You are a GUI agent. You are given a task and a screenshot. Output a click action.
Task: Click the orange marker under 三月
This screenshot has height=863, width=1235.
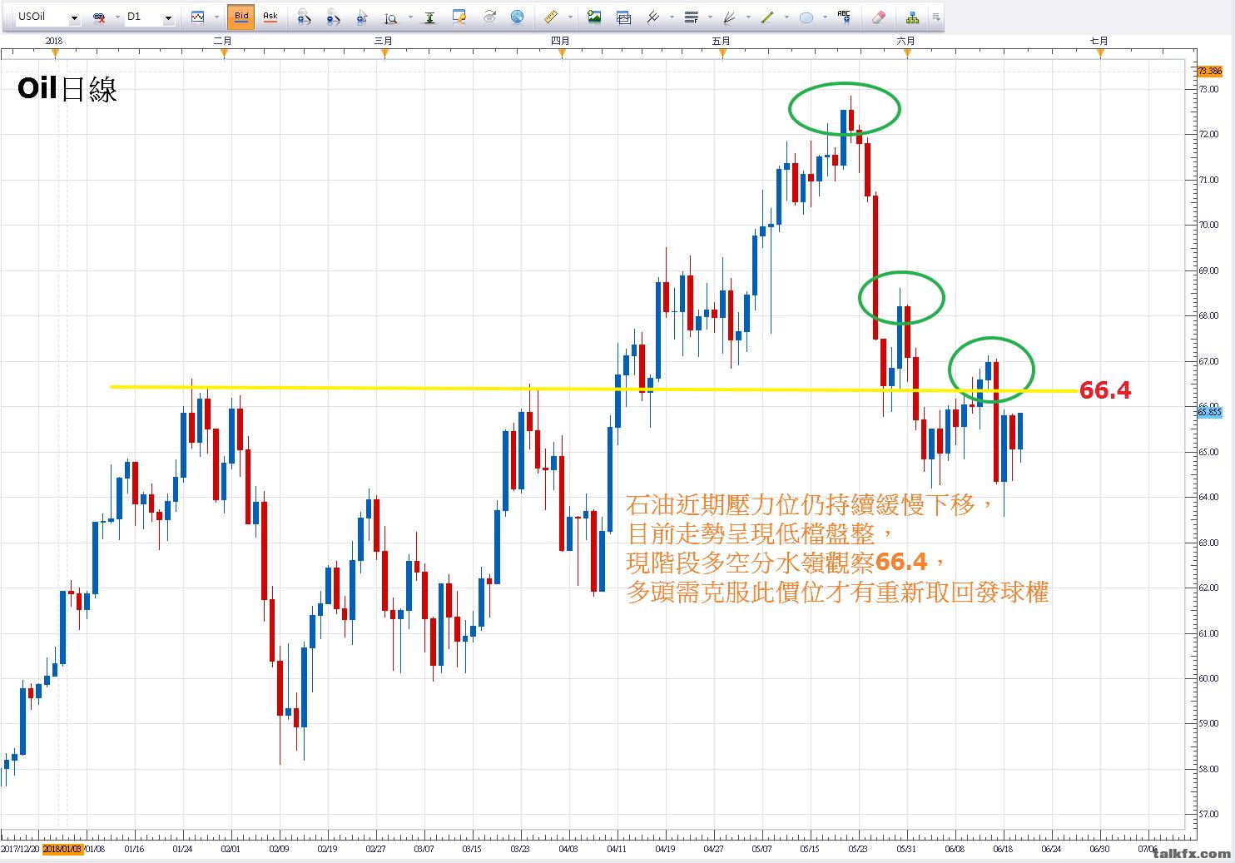pos(384,53)
